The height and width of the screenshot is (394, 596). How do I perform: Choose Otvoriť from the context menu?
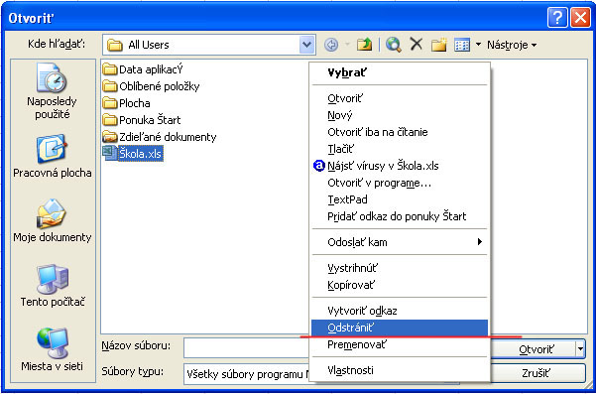point(399,99)
